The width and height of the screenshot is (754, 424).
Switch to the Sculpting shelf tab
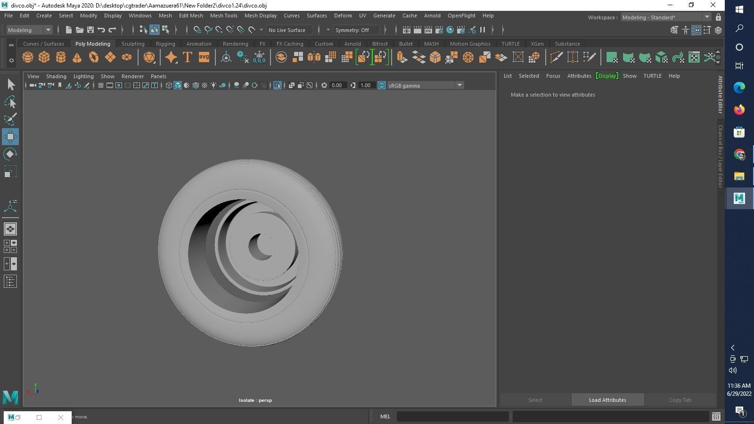(133, 44)
